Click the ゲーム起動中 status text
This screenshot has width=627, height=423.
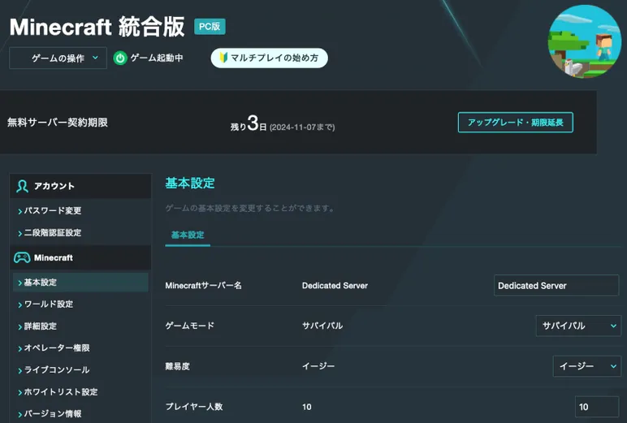coord(157,58)
